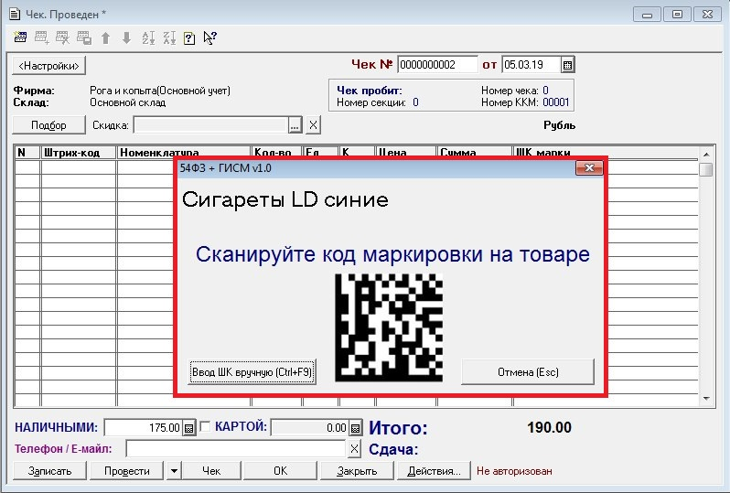Activate the what's-this help cursor icon
This screenshot has width=730, height=493.
click(210, 38)
